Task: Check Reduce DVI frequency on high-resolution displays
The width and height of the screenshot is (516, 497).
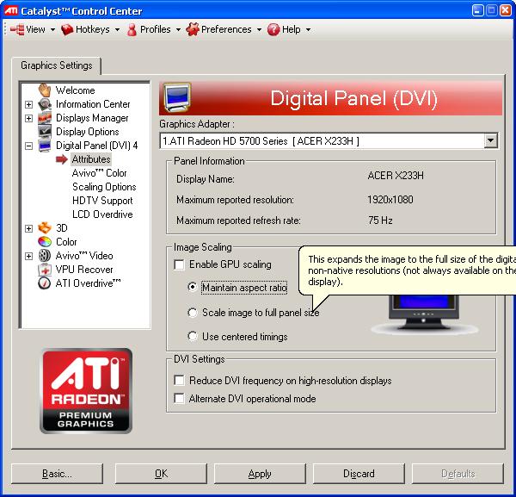Action: (180, 381)
